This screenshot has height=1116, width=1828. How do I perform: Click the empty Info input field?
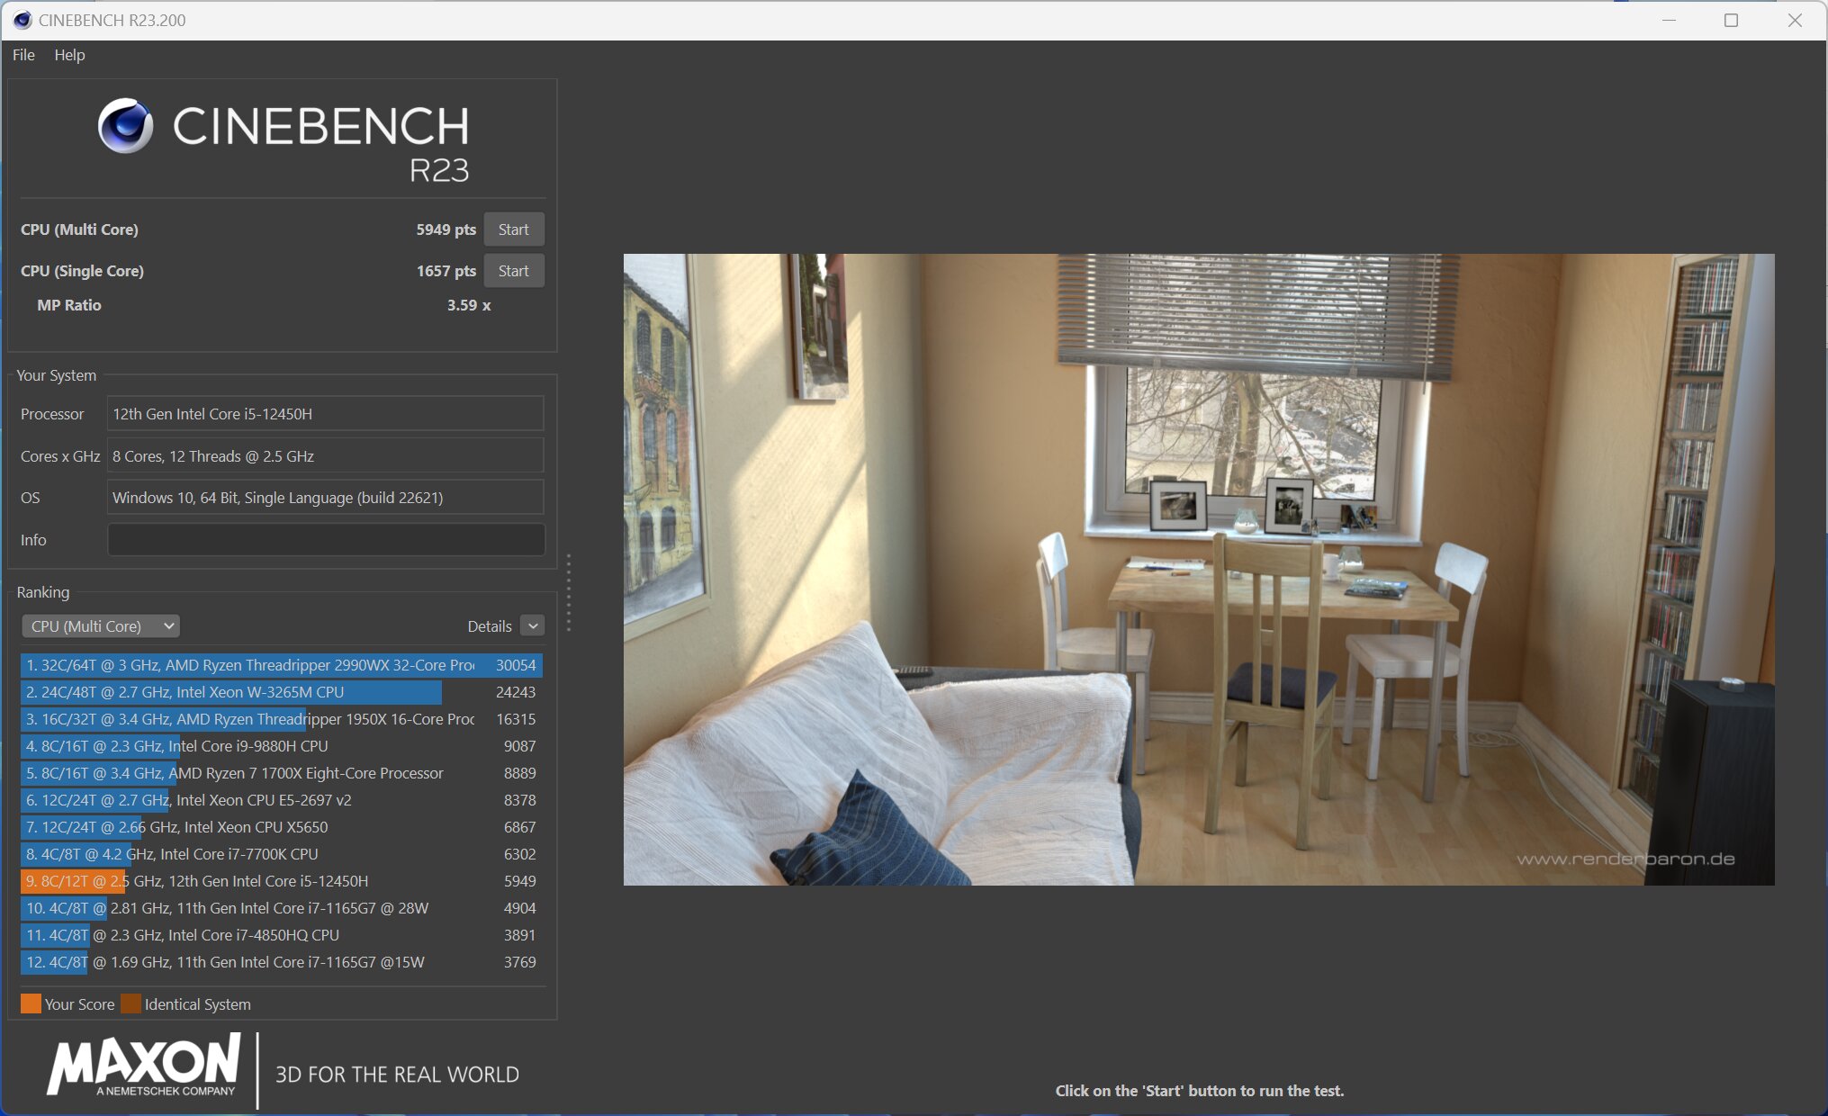click(x=326, y=540)
